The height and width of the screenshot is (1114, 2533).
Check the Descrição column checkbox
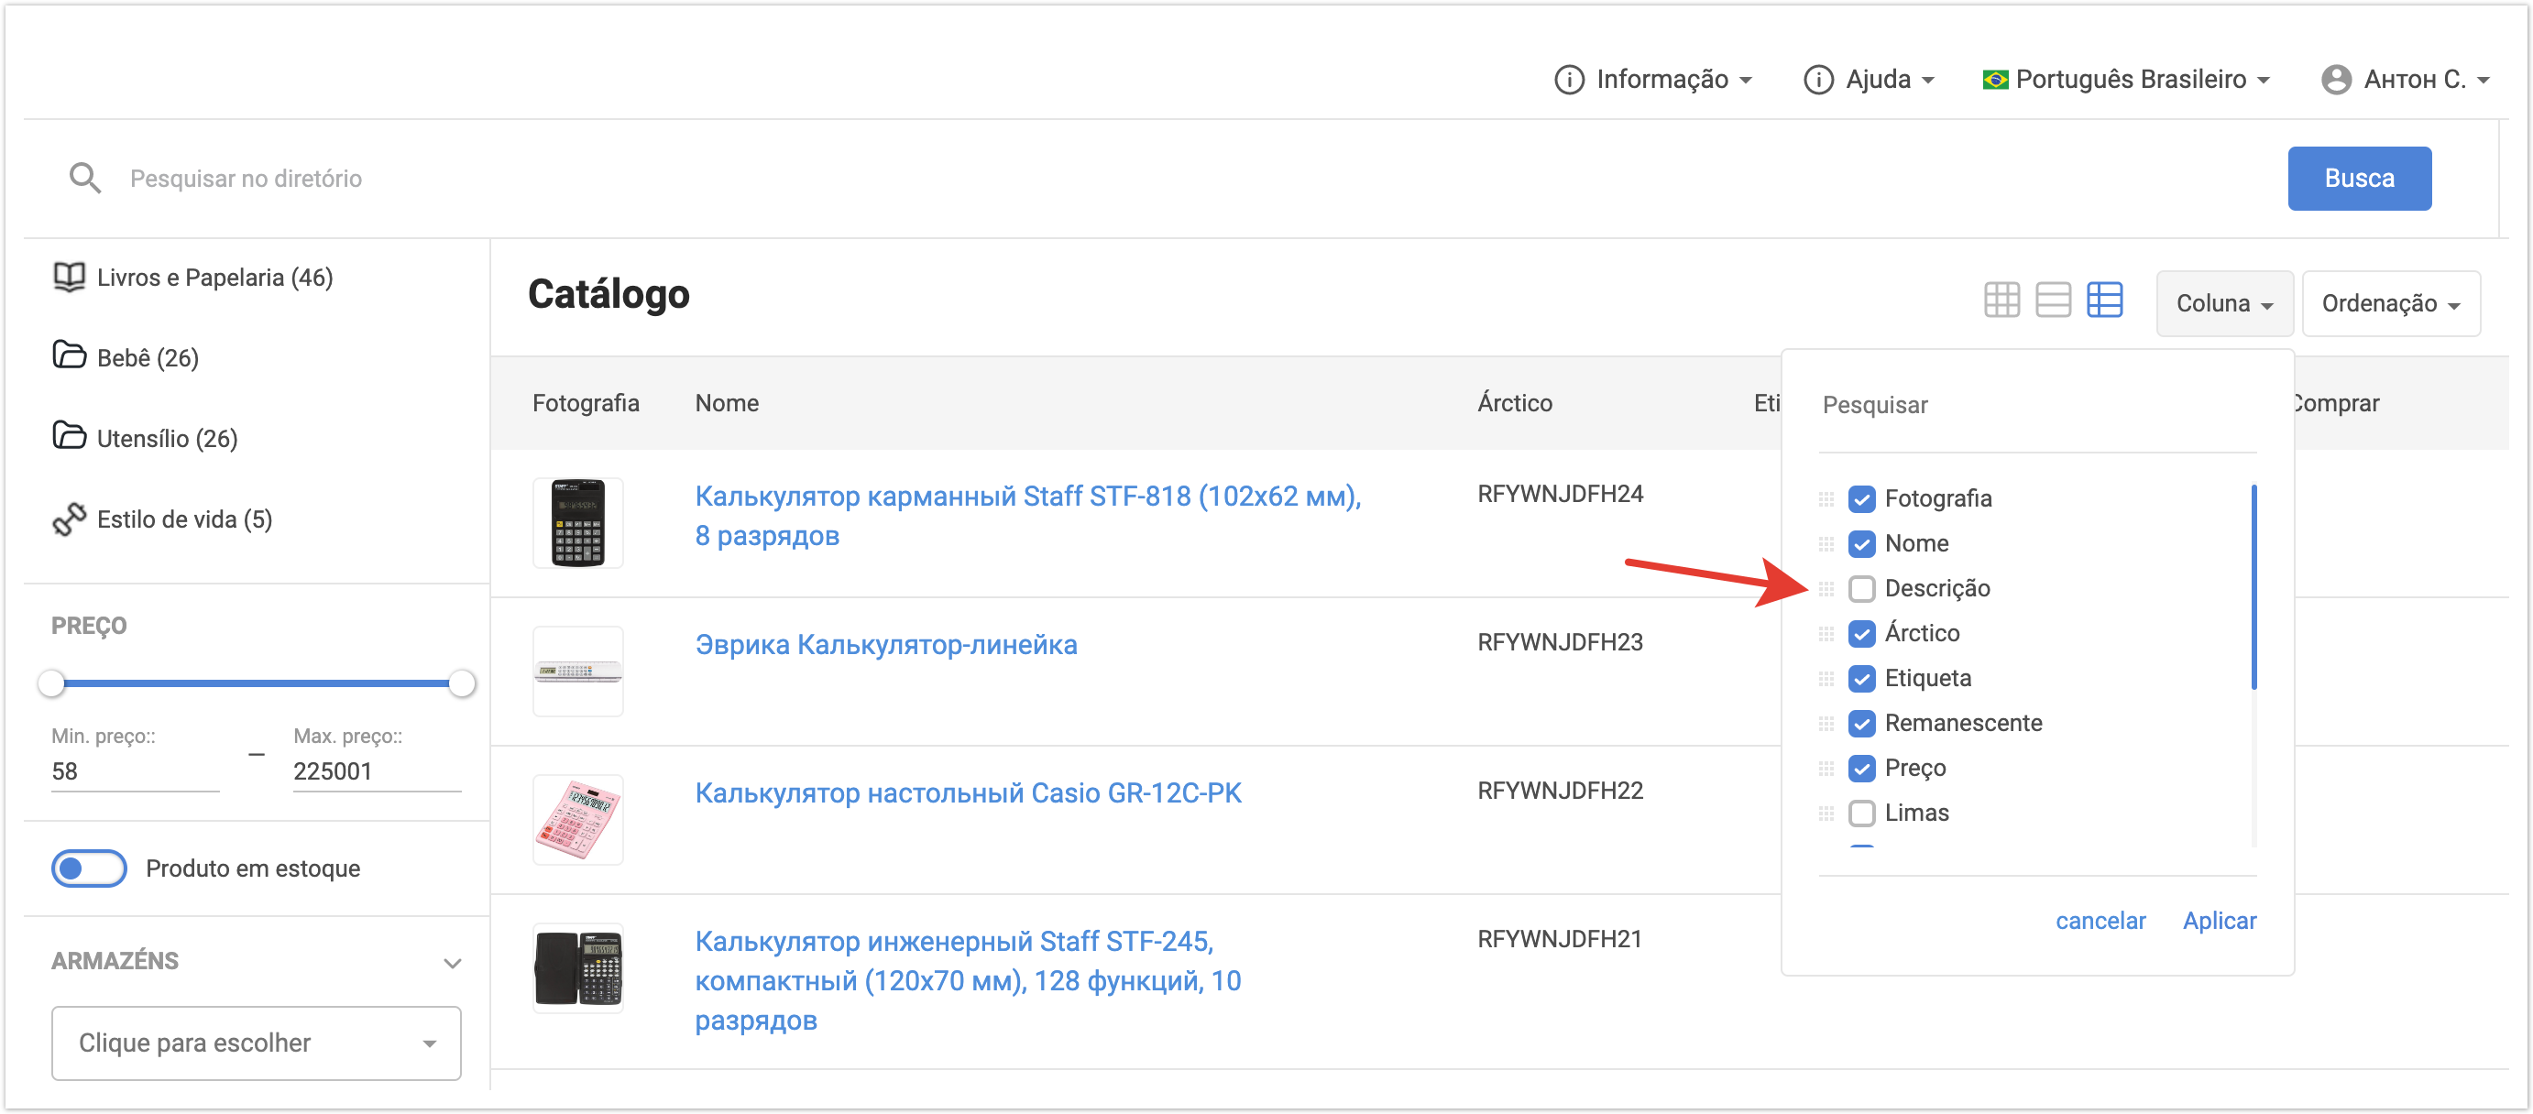tap(1860, 589)
